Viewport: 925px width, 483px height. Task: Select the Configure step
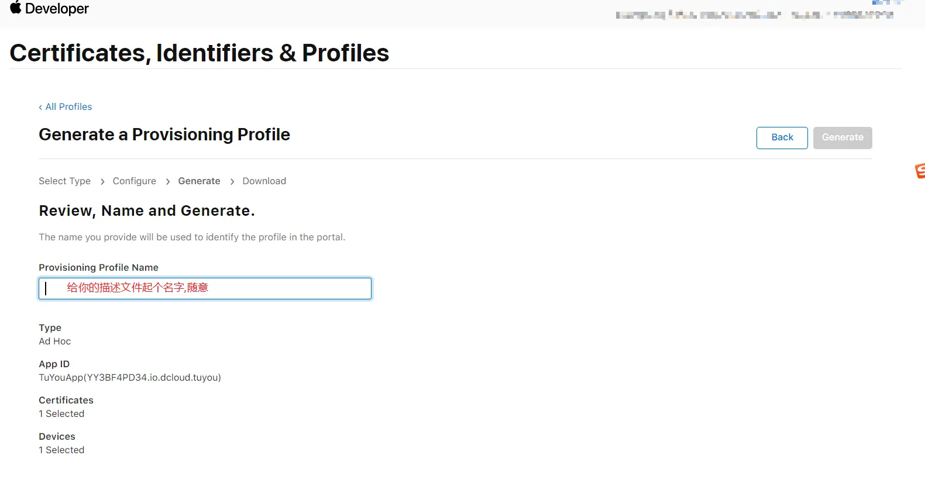134,181
